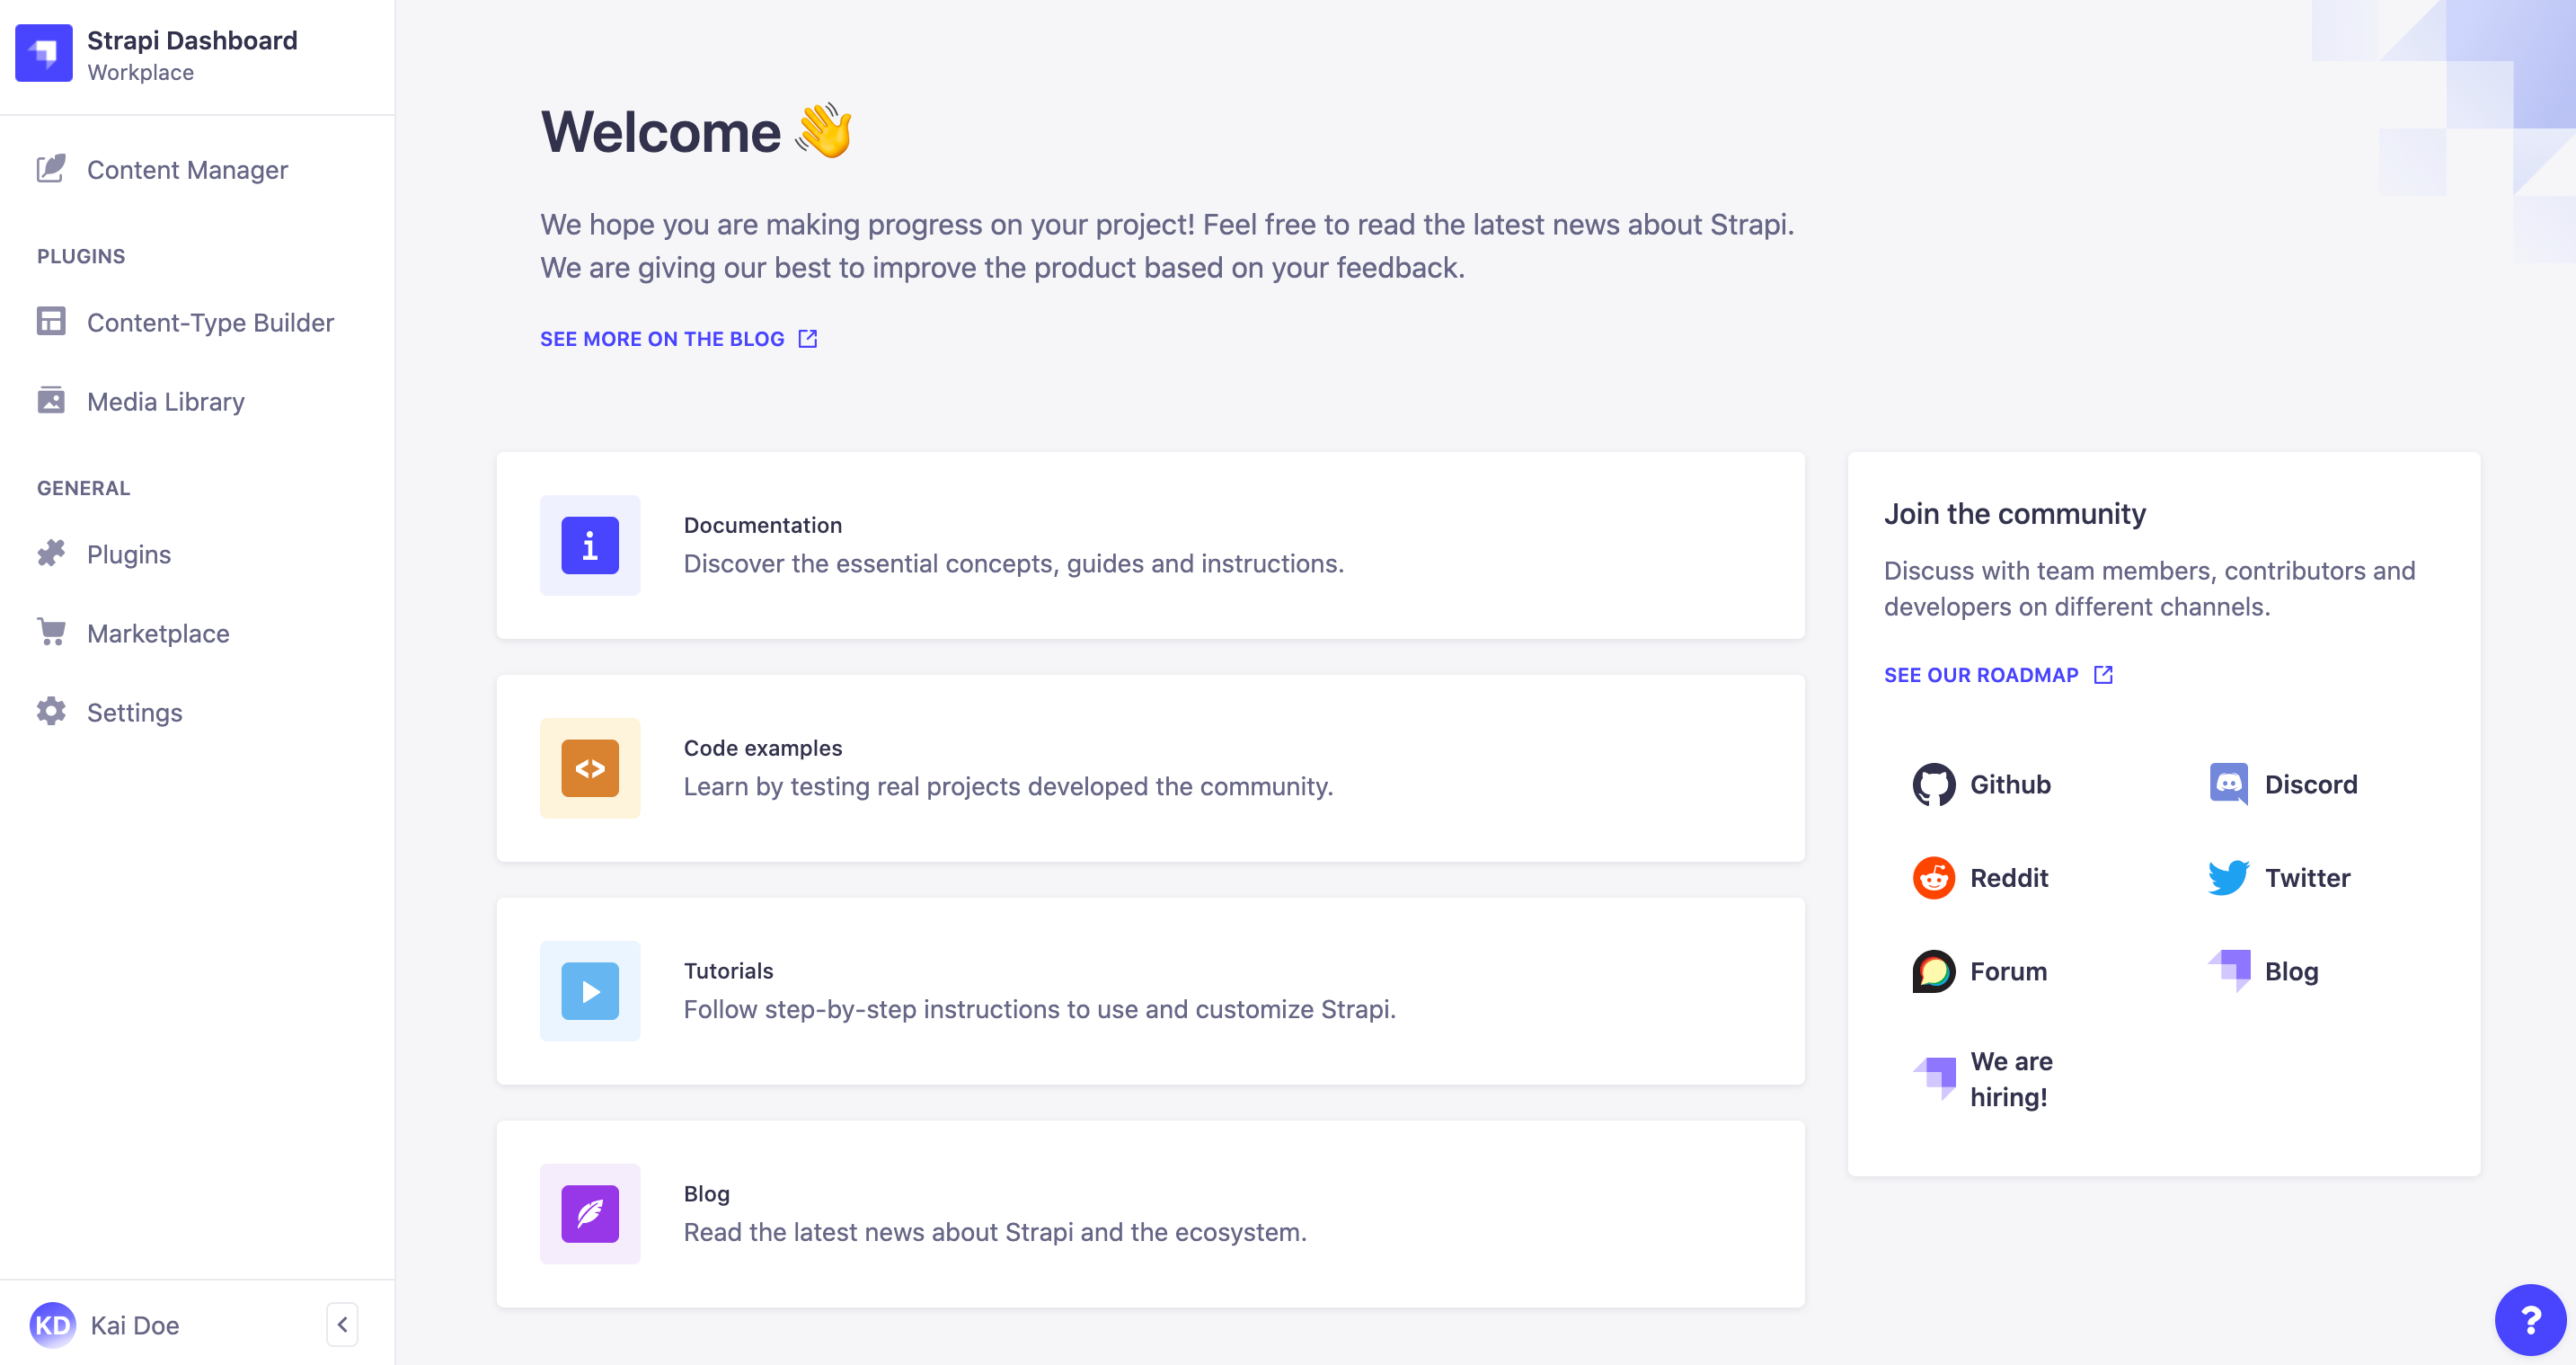Click the Forum community icon
2576x1365 pixels.
pyautogui.click(x=1934, y=970)
